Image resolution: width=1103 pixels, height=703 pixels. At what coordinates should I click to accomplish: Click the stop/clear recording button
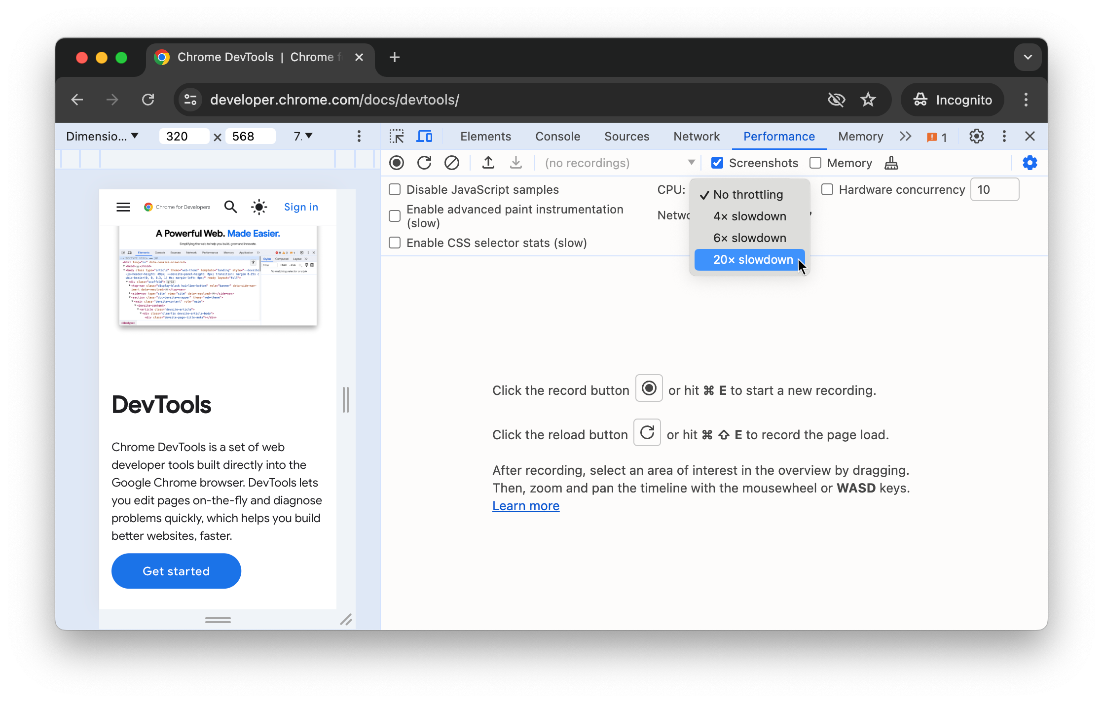click(x=452, y=163)
